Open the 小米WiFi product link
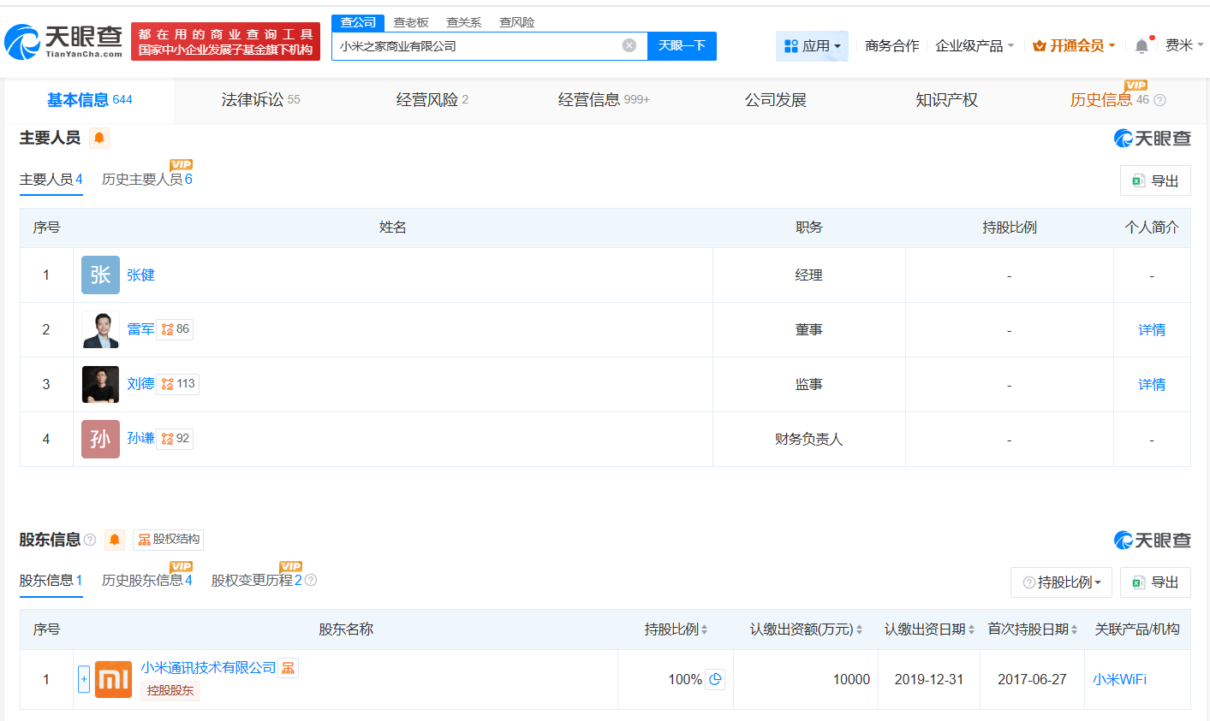This screenshot has width=1210, height=721. (x=1122, y=679)
